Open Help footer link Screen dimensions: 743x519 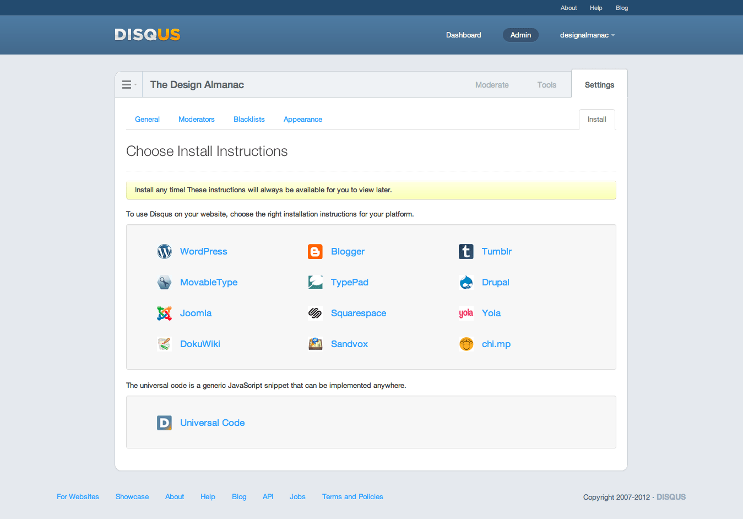208,496
